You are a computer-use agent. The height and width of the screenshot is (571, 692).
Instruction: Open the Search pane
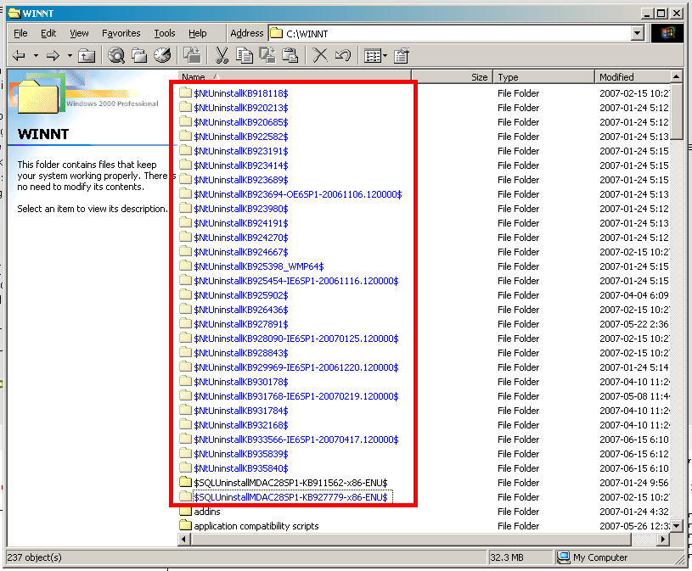click(116, 55)
